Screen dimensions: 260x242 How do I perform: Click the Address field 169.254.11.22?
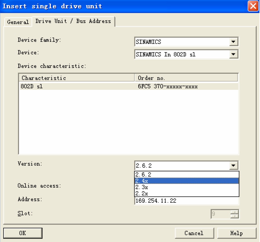(x=187, y=201)
